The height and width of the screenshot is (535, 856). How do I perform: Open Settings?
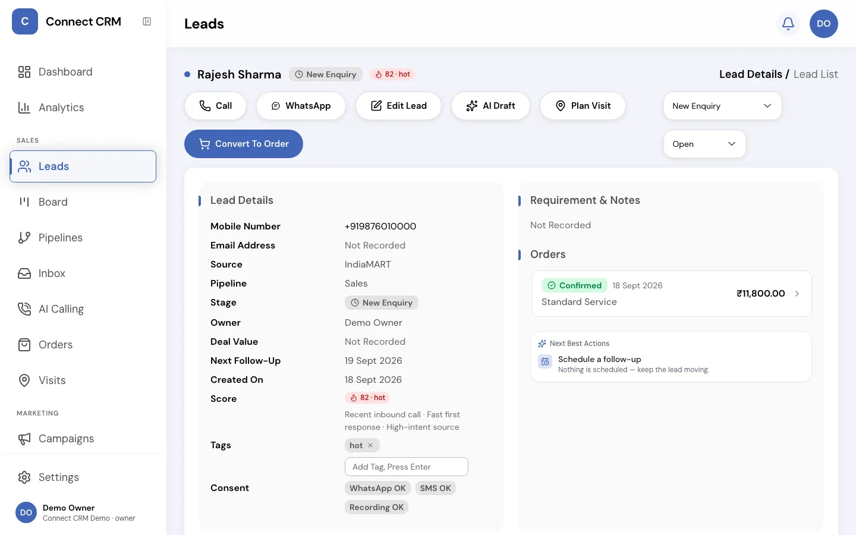(83, 477)
